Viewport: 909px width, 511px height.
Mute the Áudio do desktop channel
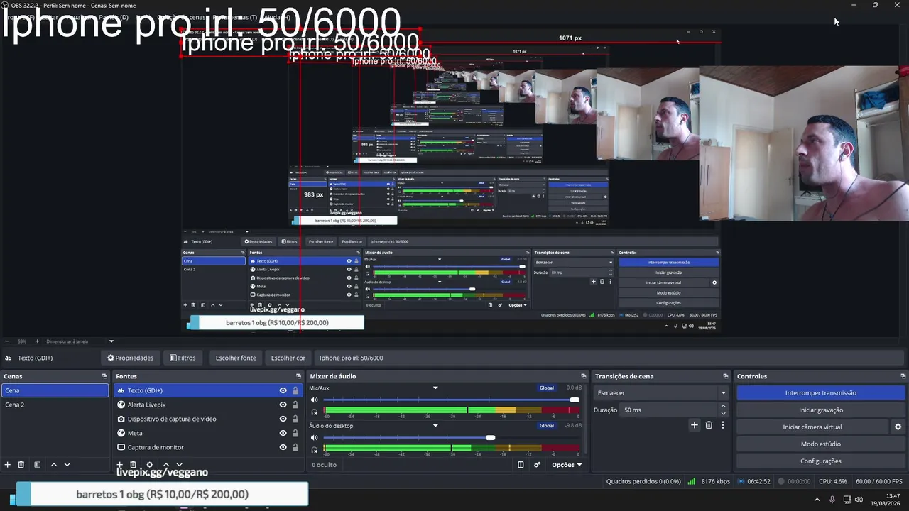(315, 438)
